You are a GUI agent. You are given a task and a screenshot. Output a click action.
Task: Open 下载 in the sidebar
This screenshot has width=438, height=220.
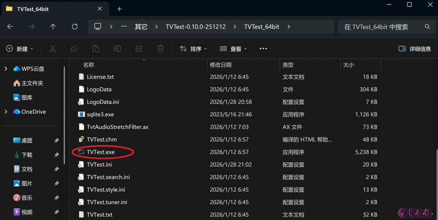pyautogui.click(x=23, y=155)
